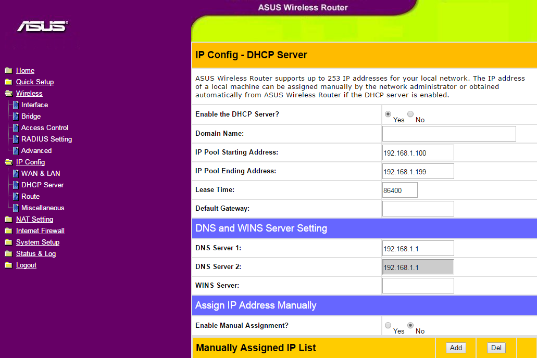Go to the Interface page
This screenshot has height=358, width=537.
click(x=34, y=105)
